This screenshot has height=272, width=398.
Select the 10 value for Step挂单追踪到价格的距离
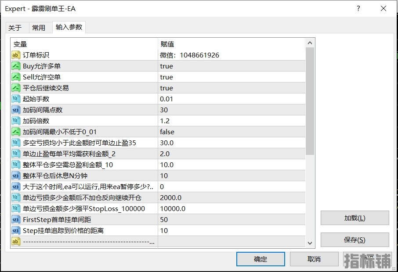click(x=232, y=230)
